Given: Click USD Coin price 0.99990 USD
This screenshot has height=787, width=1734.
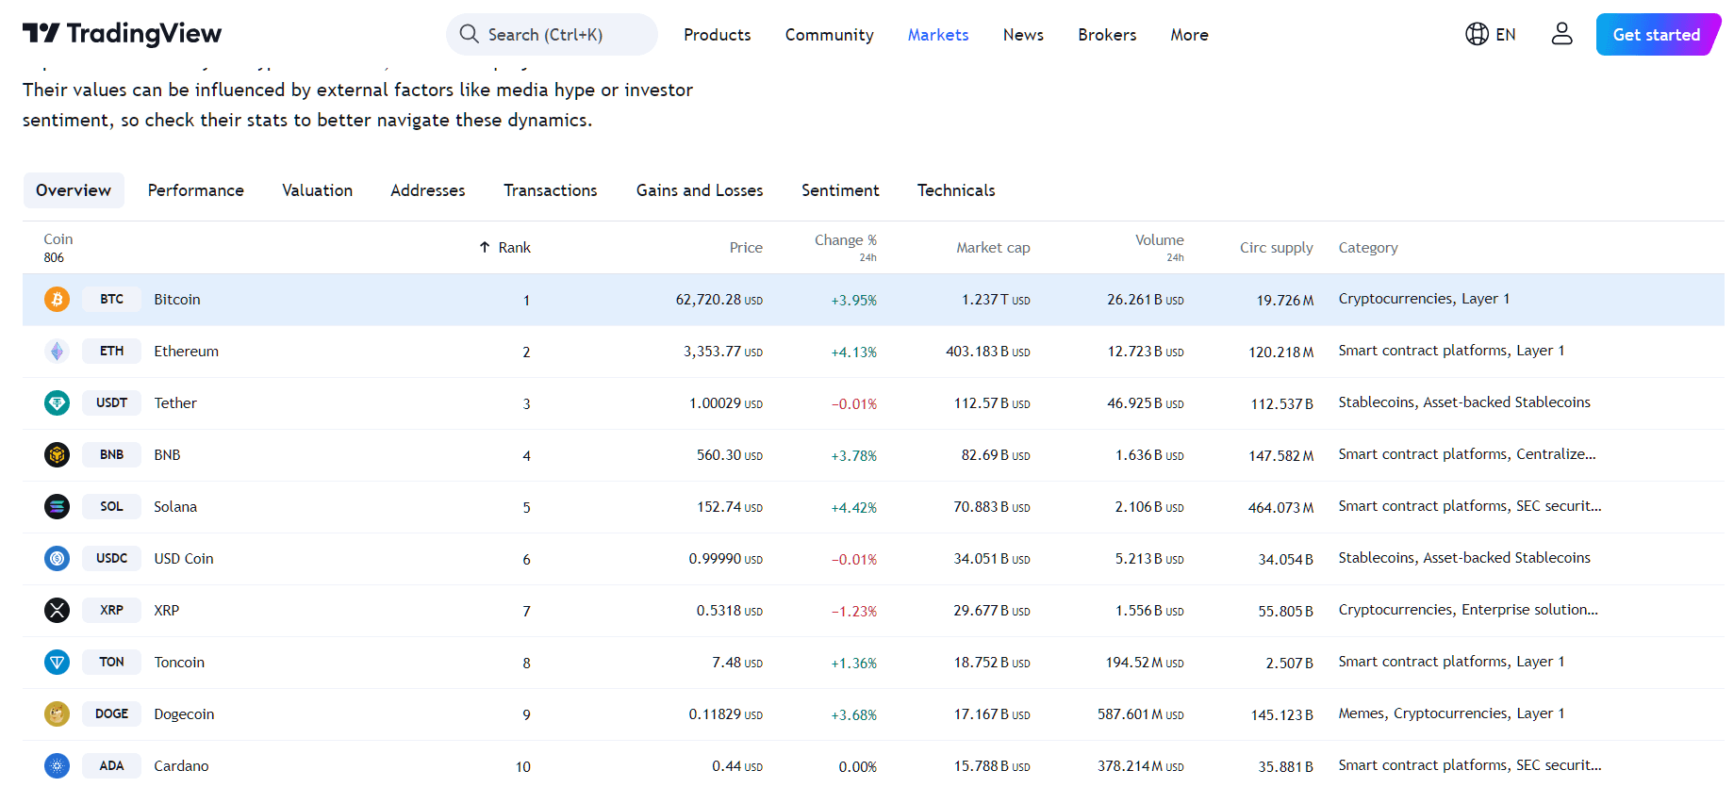Looking at the screenshot, I should pyautogui.click(x=726, y=559).
